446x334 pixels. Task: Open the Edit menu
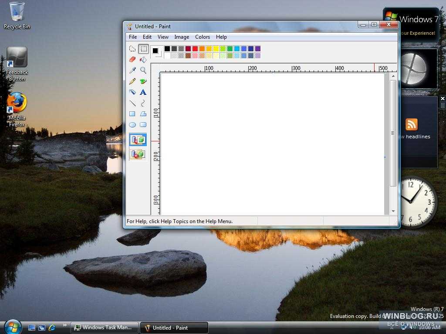(147, 37)
